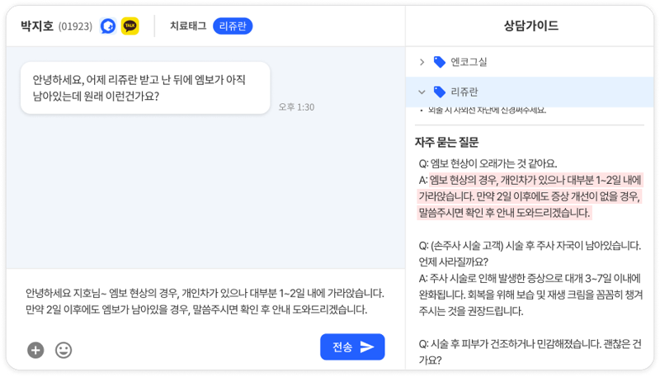Image resolution: width=660 pixels, height=377 pixels.
Task: Click the blue tag icon beside 리쥬란 in guide
Action: 439,92
